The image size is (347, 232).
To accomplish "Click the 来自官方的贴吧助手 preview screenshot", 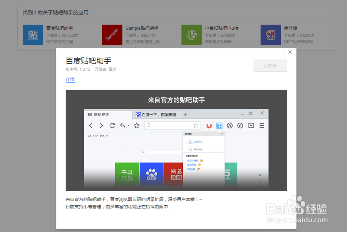I will [176, 140].
